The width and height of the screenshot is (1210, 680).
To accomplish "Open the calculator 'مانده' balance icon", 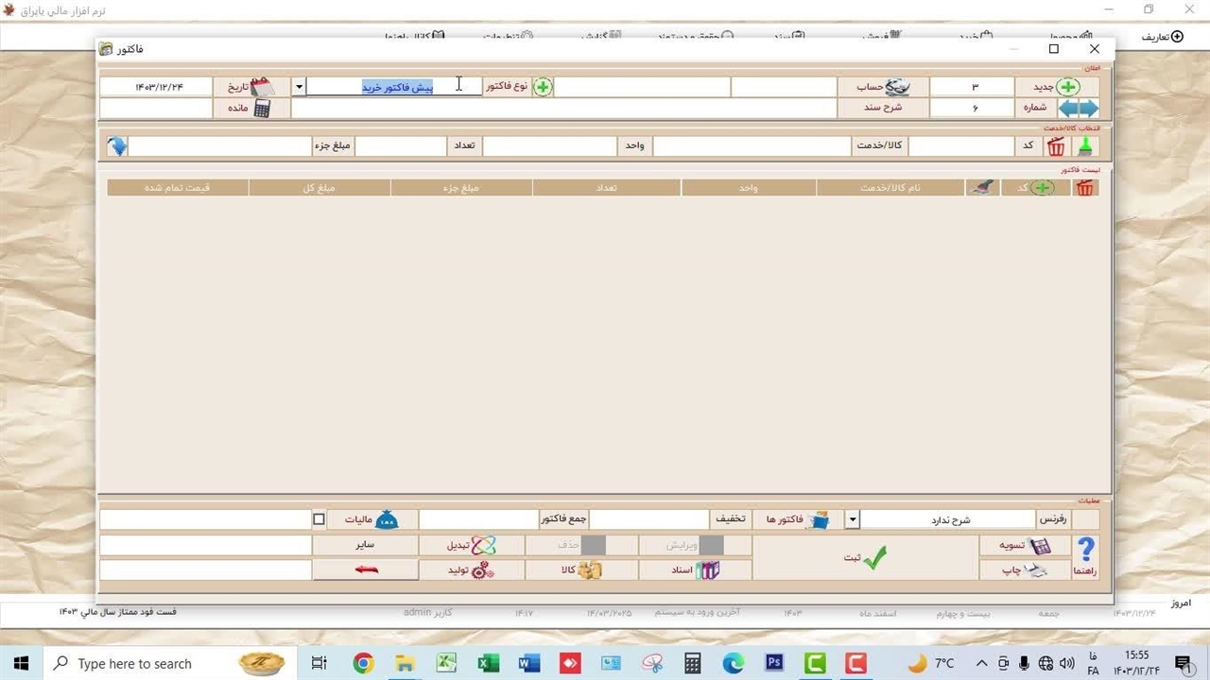I will [261, 108].
